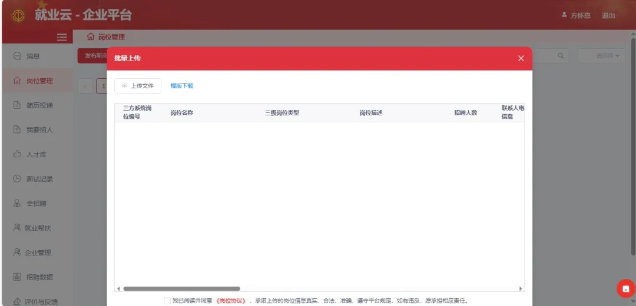The image size is (636, 306).
Task: Click the 招聘人数 column header
Action: tap(466, 112)
